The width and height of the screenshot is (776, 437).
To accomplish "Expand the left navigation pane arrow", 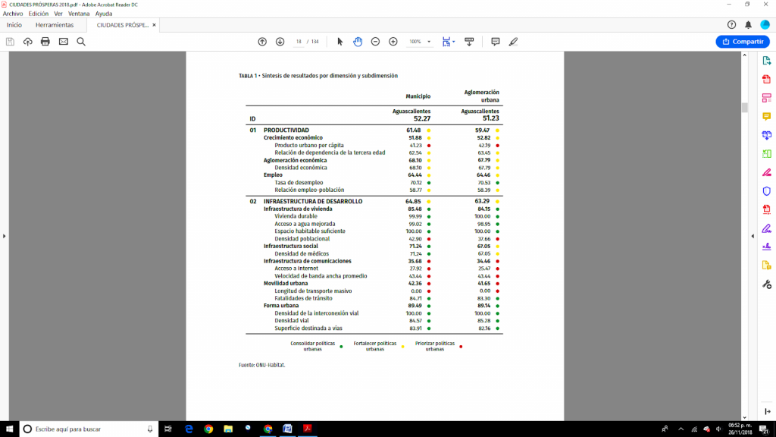I will (x=5, y=236).
